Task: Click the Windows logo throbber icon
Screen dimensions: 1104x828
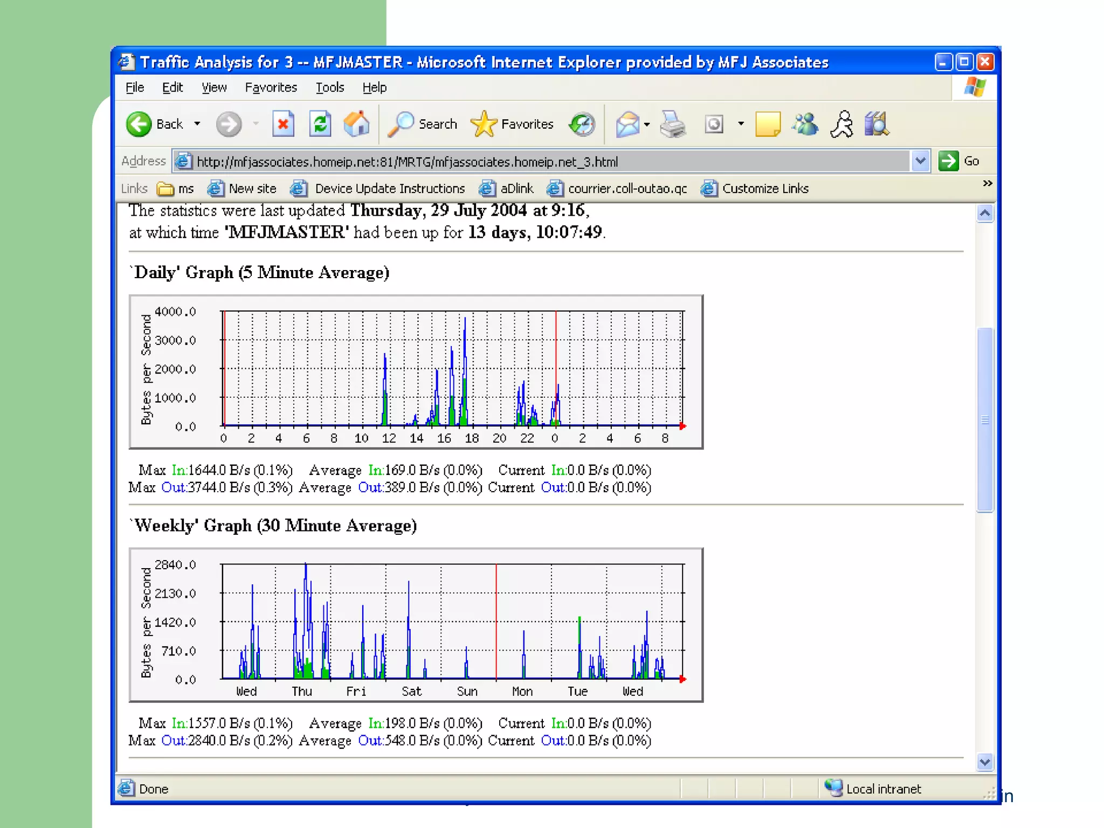Action: click(975, 87)
